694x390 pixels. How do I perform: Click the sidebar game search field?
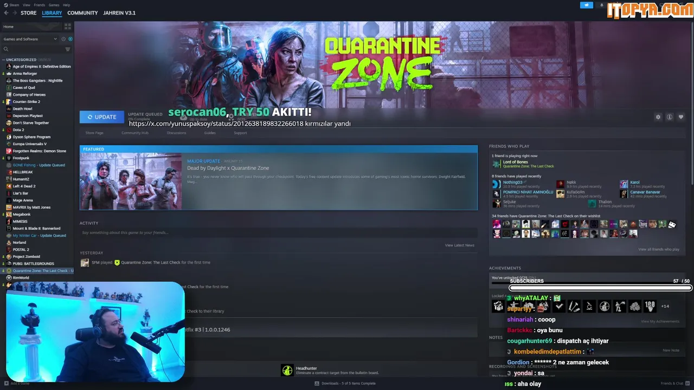point(36,49)
